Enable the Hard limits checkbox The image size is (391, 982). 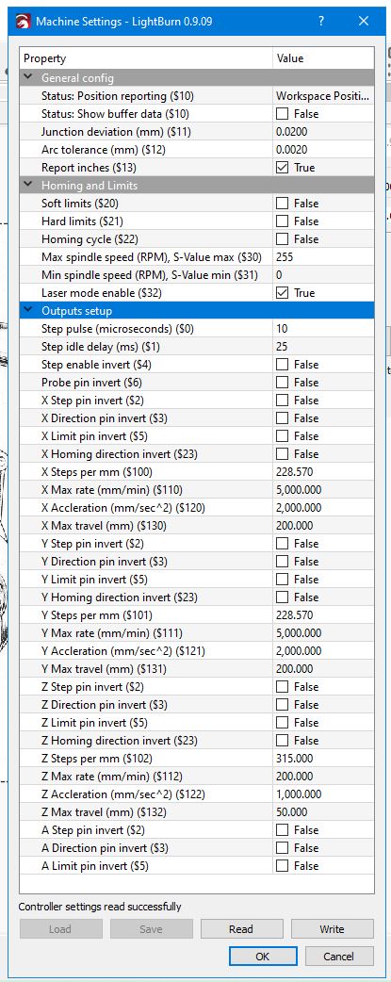click(x=282, y=221)
